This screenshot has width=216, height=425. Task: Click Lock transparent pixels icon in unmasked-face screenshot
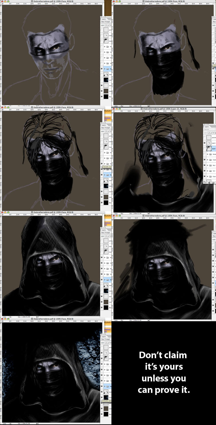coord(106,25)
